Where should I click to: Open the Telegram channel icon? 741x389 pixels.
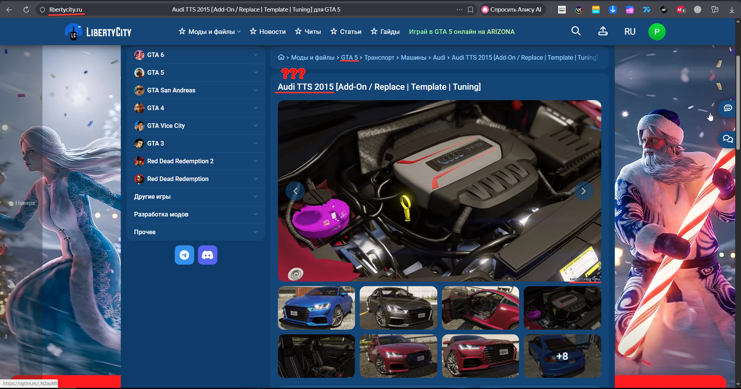(184, 255)
